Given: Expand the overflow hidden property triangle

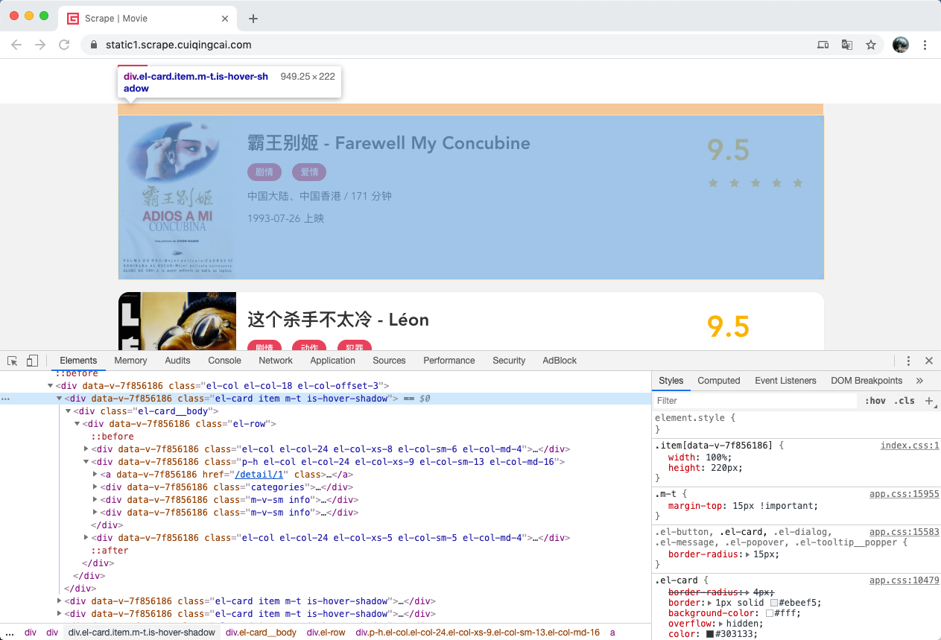Looking at the screenshot, I should point(721,624).
